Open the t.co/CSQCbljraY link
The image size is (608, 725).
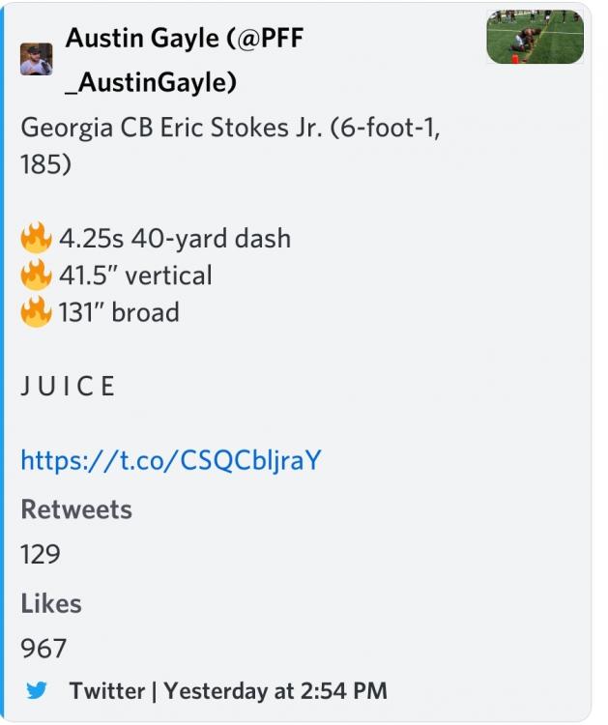(170, 460)
